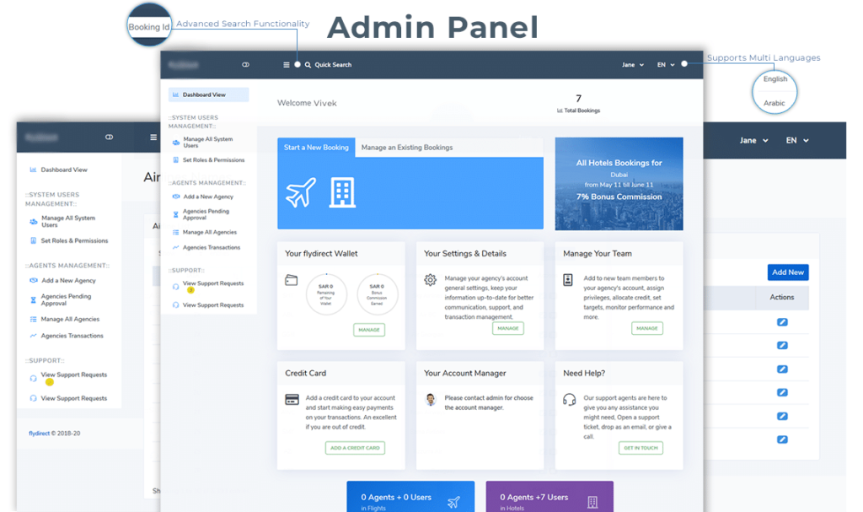This screenshot has height=512, width=863.
Task: Toggle the sidebar switch in back panel header
Action: (109, 137)
